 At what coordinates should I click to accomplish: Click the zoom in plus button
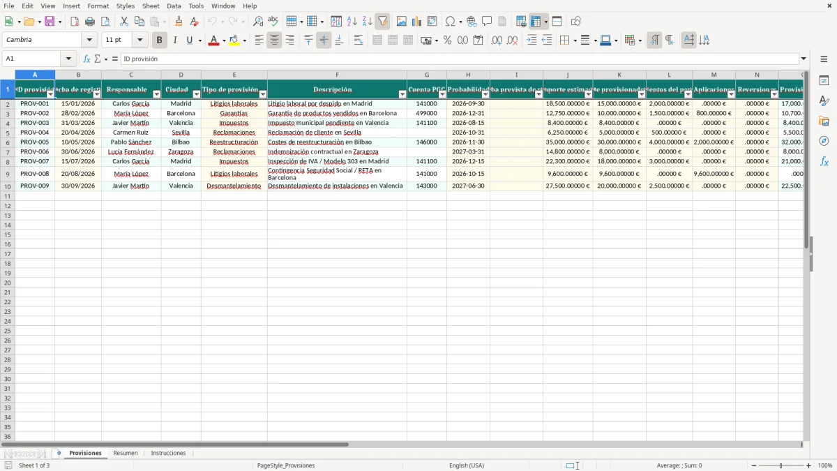(809, 465)
